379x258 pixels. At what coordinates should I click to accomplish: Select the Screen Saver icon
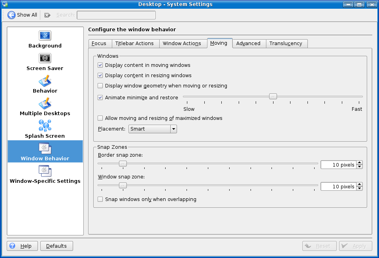pyautogui.click(x=45, y=58)
